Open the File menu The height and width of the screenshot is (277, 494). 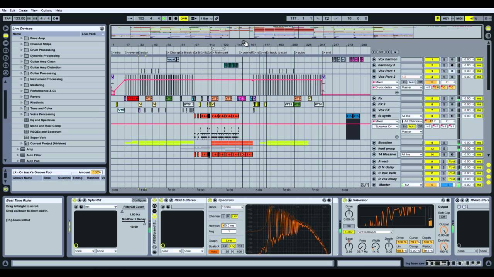point(4,10)
